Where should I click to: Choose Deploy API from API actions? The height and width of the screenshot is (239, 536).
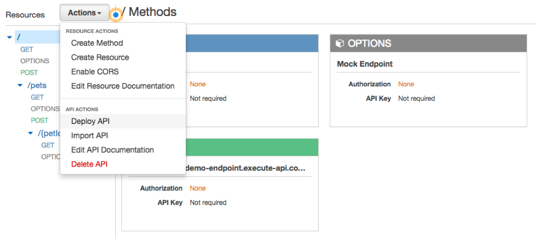[x=90, y=121]
